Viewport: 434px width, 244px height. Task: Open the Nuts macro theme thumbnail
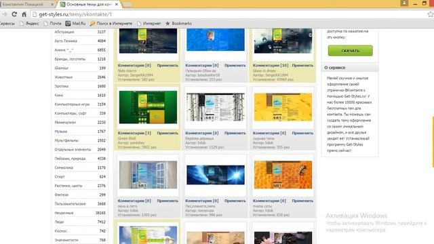coord(148,41)
